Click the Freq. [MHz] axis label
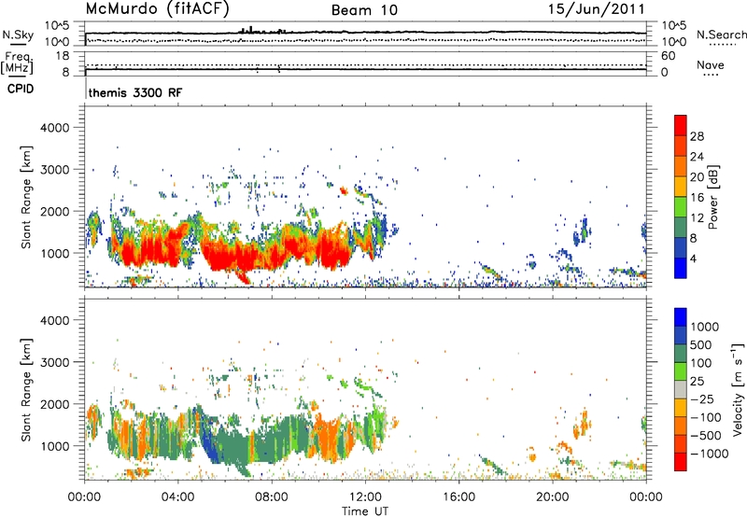The width and height of the screenshot is (747, 517). (17, 63)
